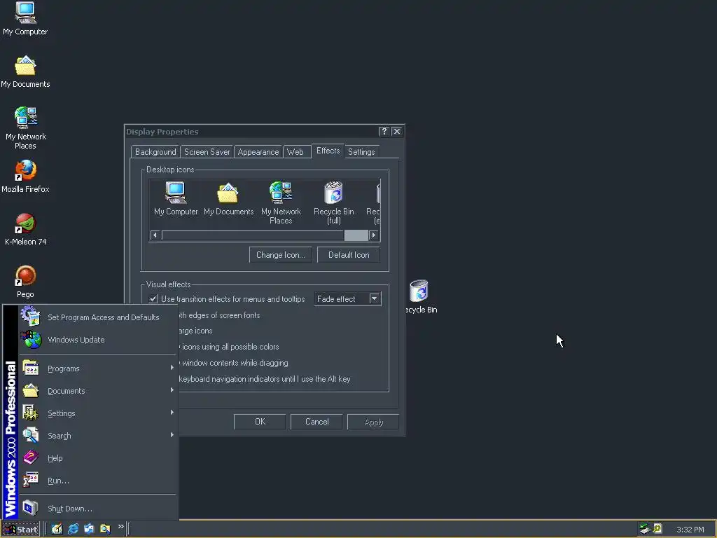Switch to the Background tab
717x538 pixels.
(x=155, y=152)
